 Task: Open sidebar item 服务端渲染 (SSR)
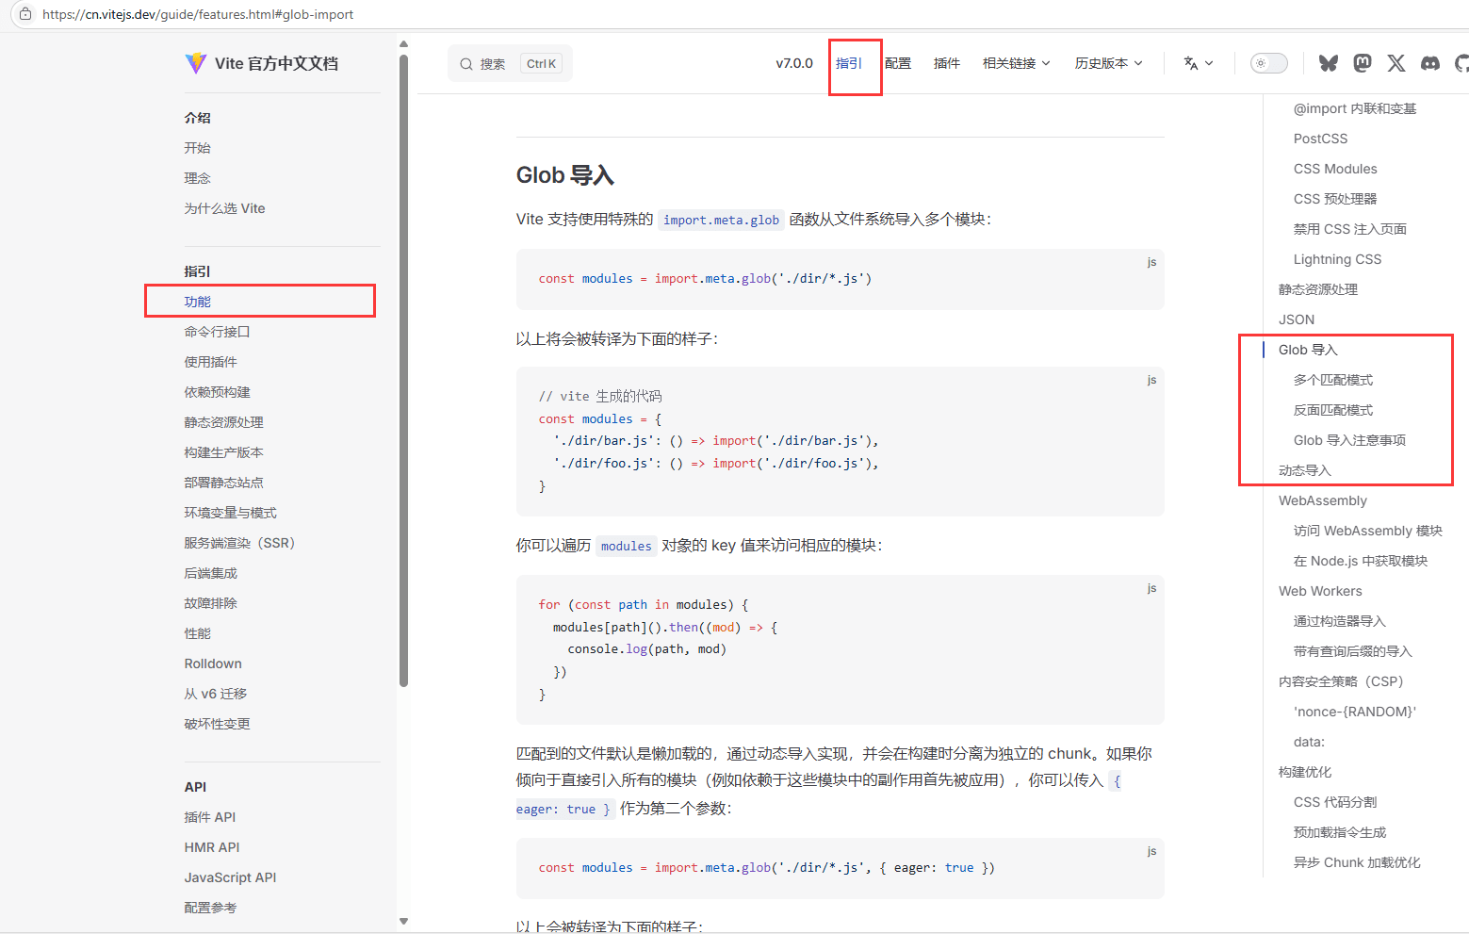point(240,543)
